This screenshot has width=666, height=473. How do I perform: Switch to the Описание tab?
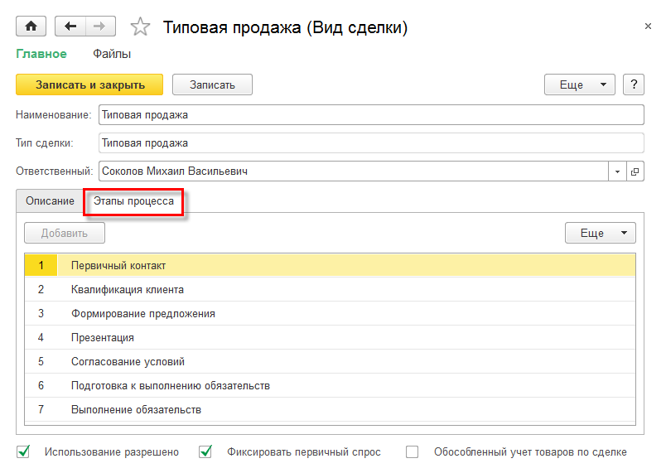coord(50,201)
